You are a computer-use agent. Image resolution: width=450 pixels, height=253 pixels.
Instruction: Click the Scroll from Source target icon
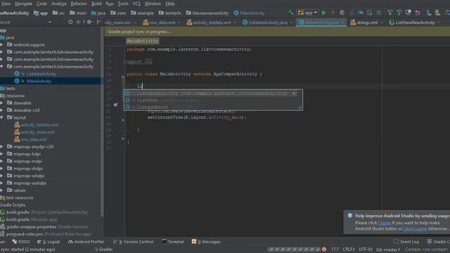point(70,22)
